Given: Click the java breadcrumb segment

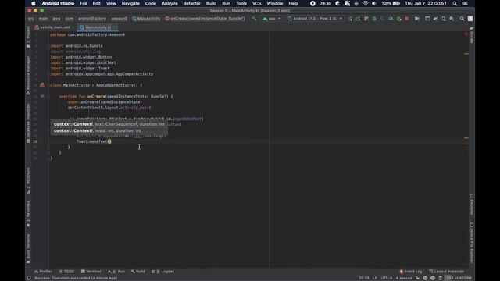Looking at the screenshot, I should tap(56, 19).
